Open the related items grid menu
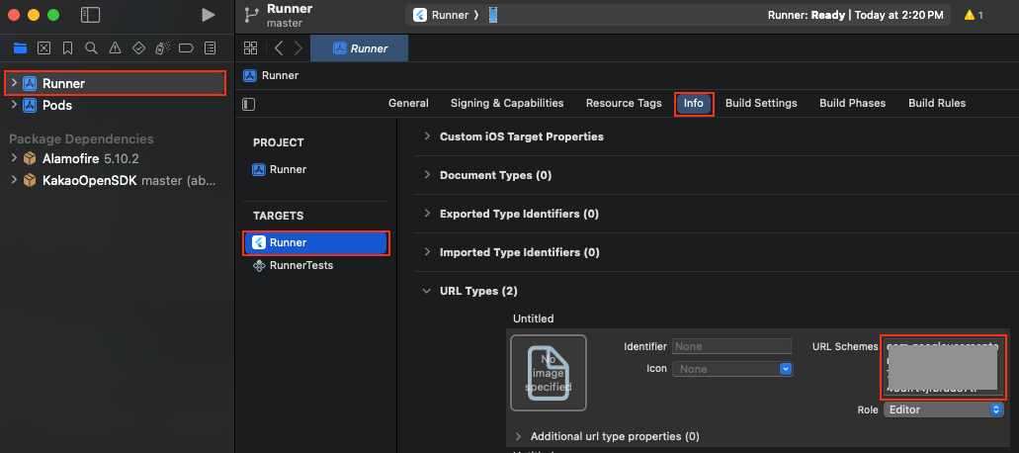 click(250, 47)
